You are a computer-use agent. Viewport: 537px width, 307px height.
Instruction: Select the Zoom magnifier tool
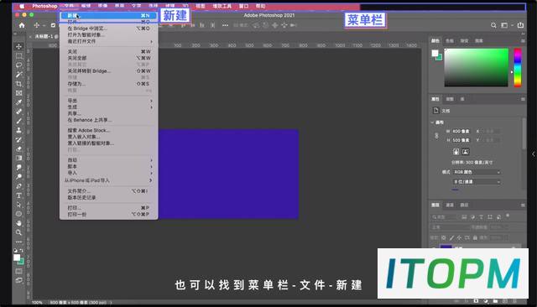tap(18, 232)
